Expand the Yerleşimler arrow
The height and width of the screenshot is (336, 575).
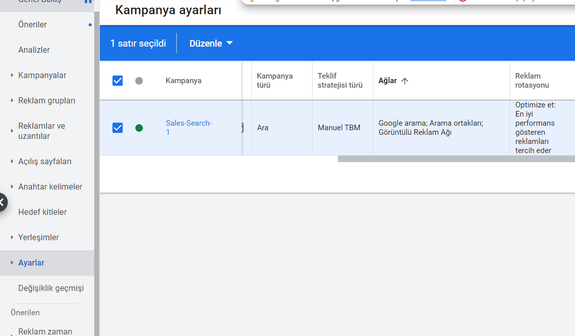[x=12, y=237]
